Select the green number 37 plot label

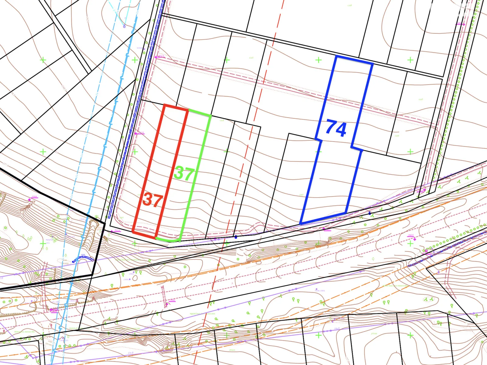point(184,173)
